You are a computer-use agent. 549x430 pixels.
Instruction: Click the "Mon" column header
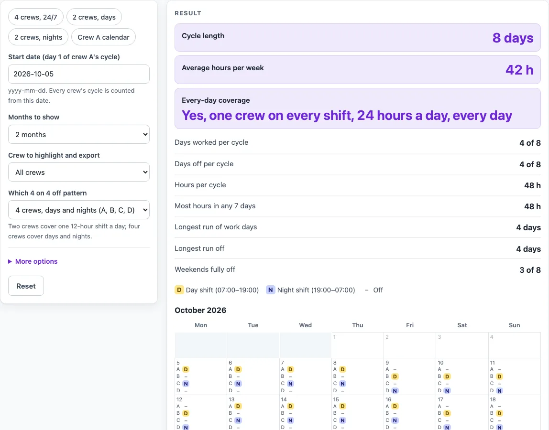click(201, 325)
